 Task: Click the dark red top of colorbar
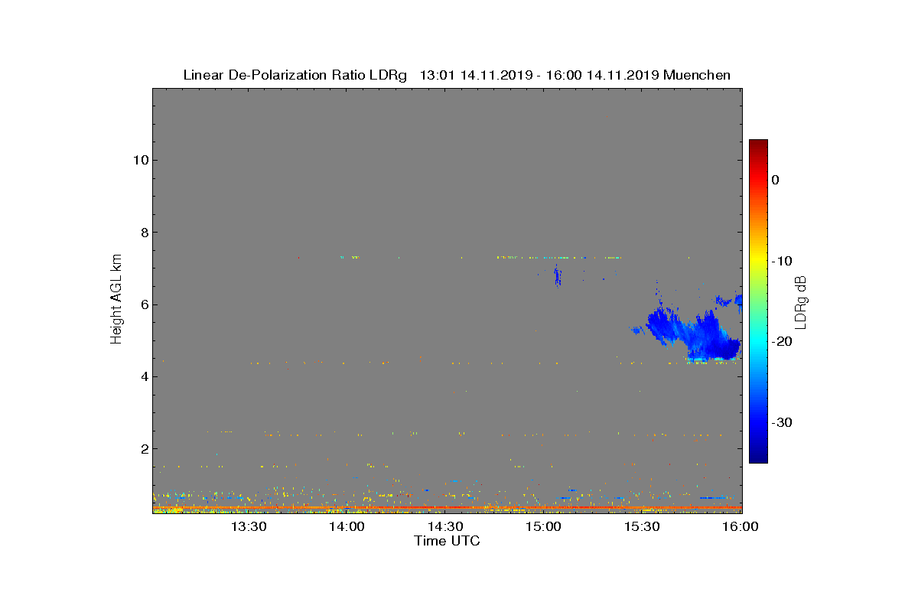[x=758, y=145]
